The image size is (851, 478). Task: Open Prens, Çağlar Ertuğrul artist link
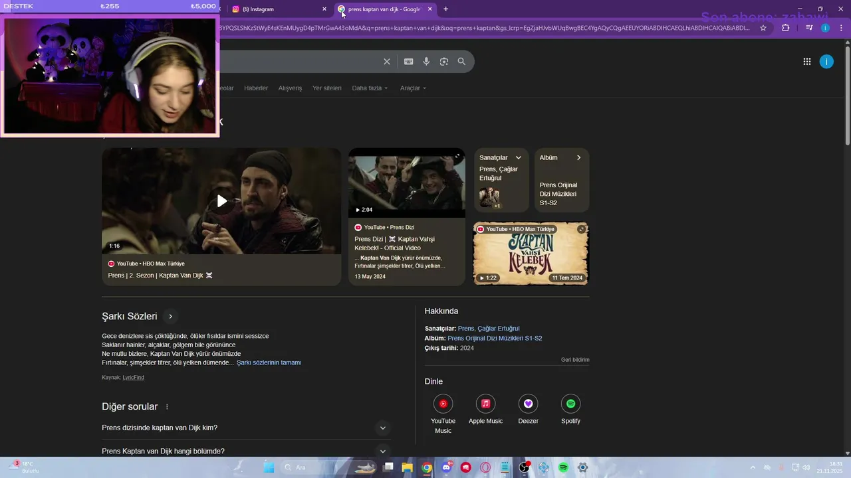[489, 329]
